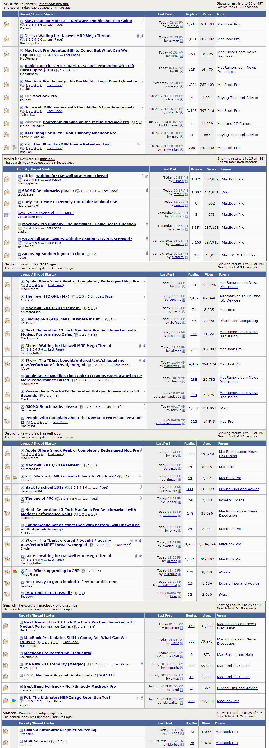Click the last-post icon next to evodon84
Screen dimensions: 269x748
click(180, 546)
